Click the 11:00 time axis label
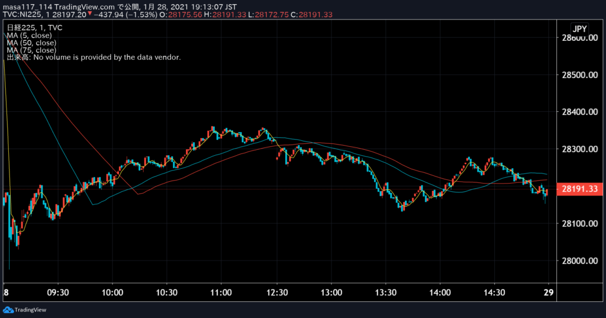Image resolution: width=606 pixels, height=318 pixels. tap(221, 293)
